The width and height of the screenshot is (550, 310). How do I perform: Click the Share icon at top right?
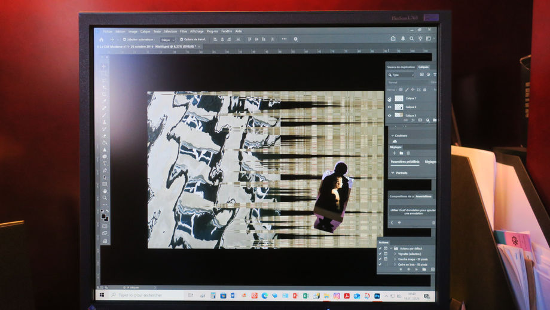393,38
